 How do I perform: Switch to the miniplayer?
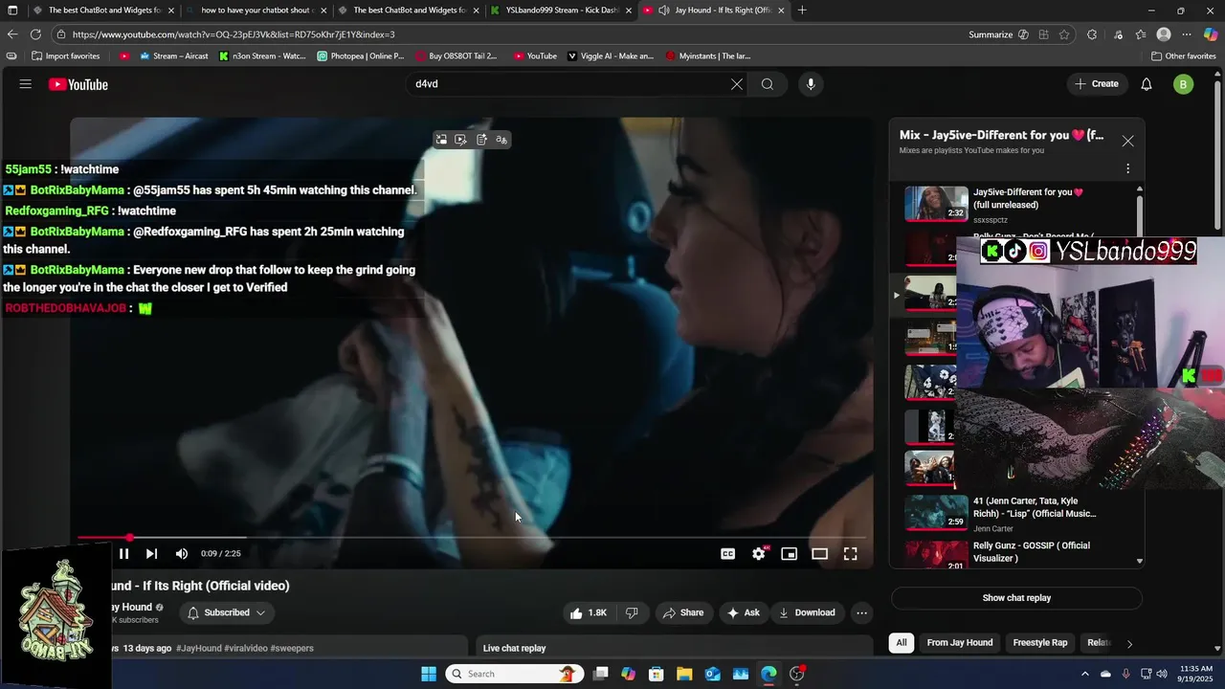[x=790, y=554]
